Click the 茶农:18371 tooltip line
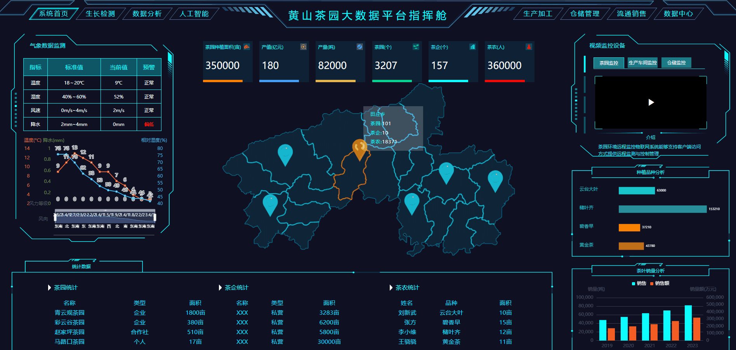The height and width of the screenshot is (350, 736). 384,142
